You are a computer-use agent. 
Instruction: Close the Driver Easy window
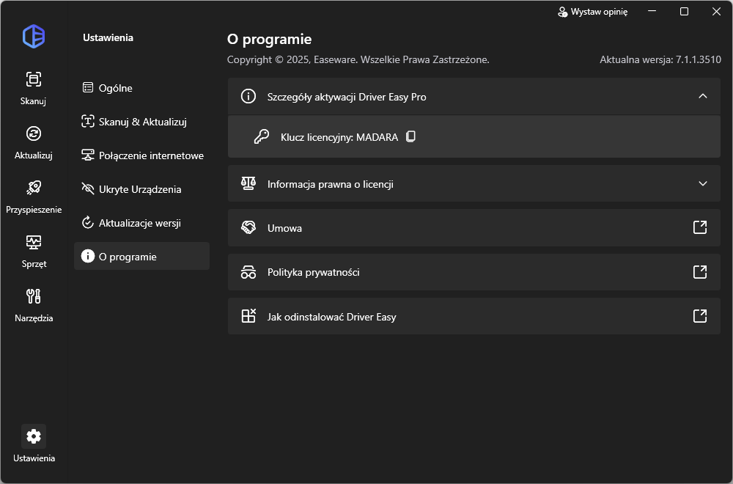(716, 11)
